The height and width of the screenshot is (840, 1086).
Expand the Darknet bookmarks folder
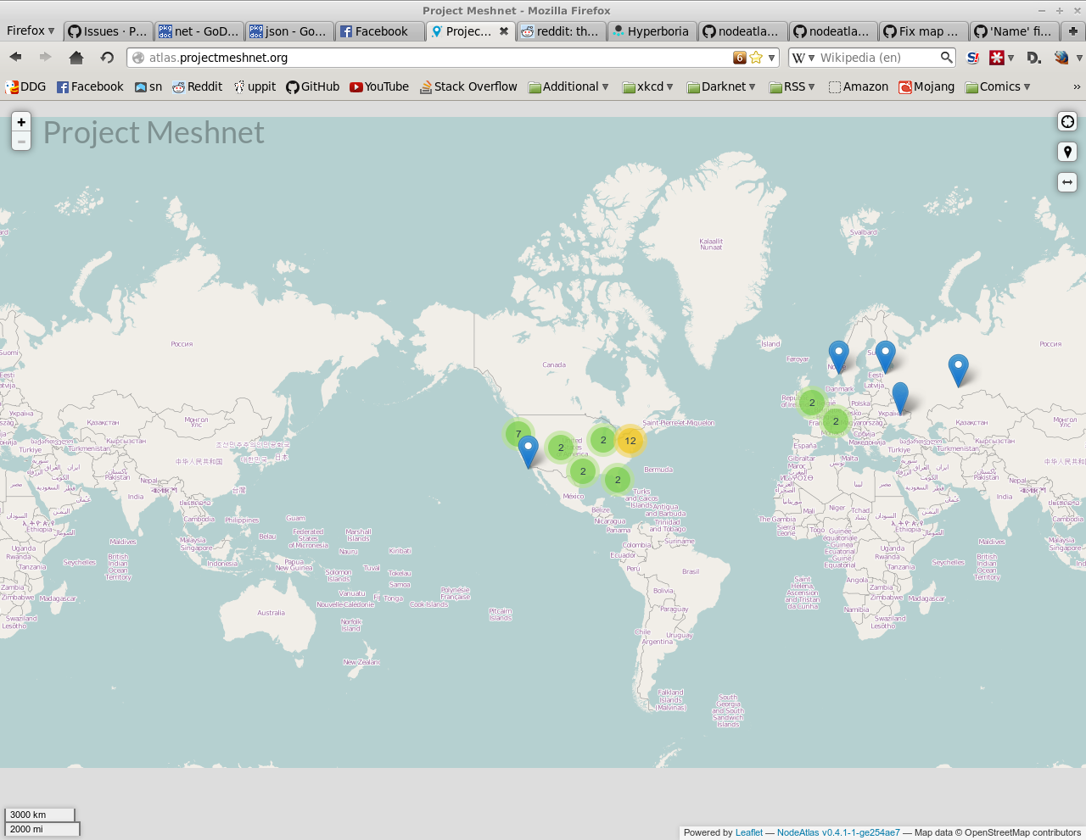[x=721, y=86]
